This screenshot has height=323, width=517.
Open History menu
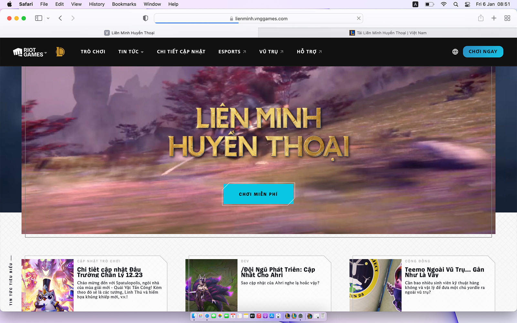tap(97, 4)
